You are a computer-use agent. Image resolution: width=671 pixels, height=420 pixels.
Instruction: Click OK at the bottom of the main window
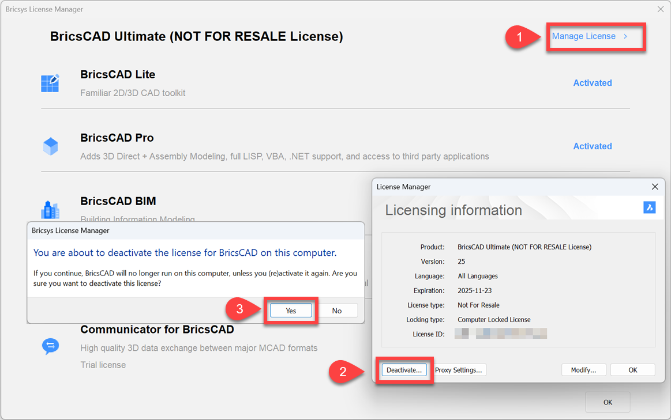[608, 402]
